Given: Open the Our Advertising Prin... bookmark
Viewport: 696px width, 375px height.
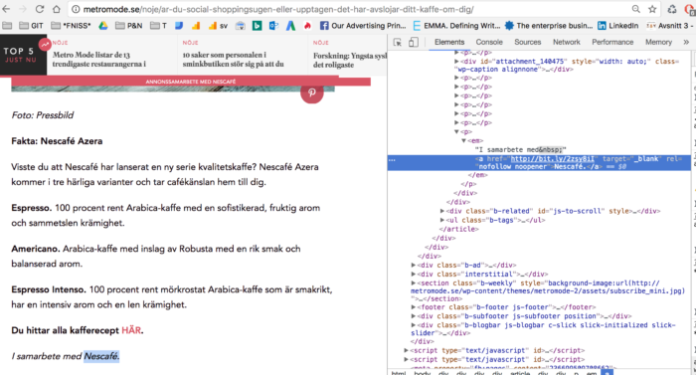Looking at the screenshot, I should (363, 26).
